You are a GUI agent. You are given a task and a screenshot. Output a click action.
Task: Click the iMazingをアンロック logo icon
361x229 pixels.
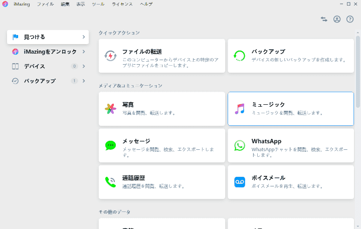click(15, 52)
